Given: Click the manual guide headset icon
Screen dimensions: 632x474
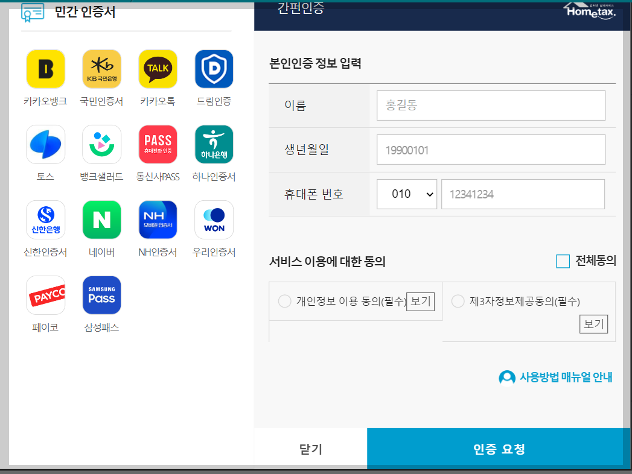Looking at the screenshot, I should point(506,378).
